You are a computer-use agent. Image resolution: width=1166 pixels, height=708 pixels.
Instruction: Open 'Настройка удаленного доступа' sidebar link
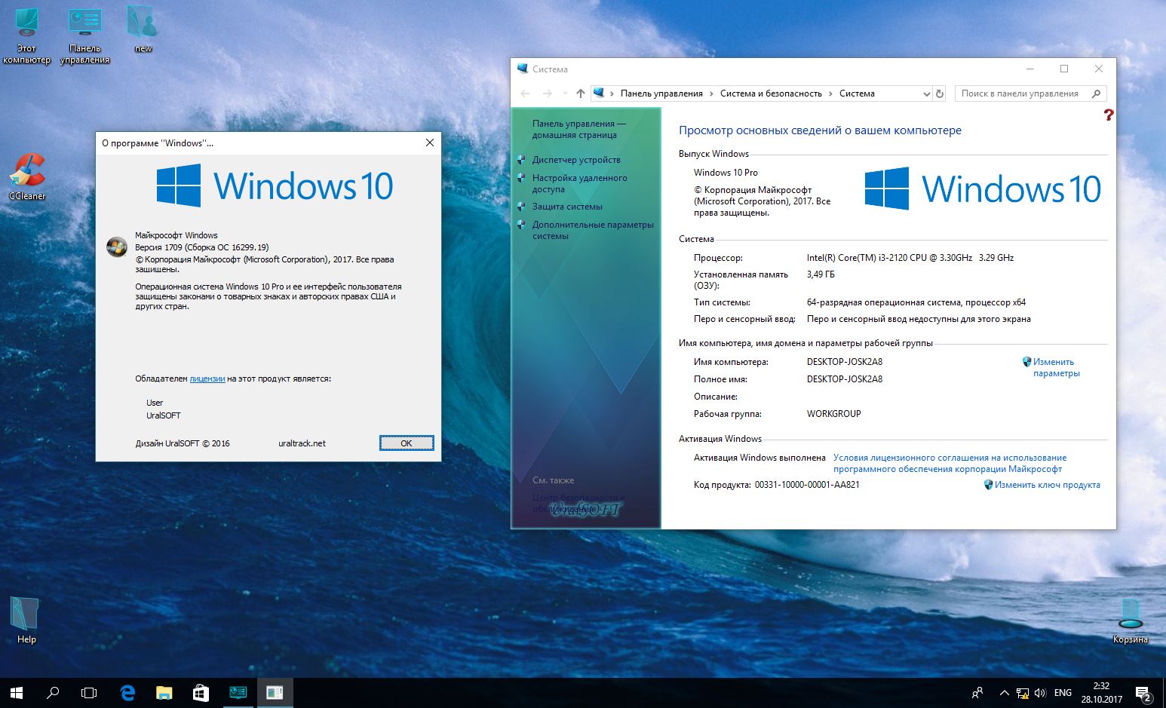579,183
